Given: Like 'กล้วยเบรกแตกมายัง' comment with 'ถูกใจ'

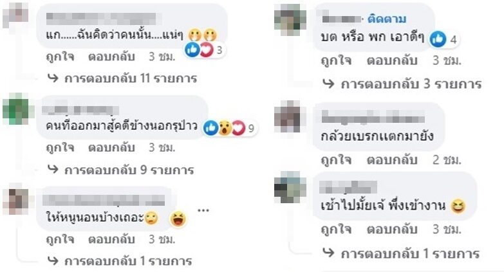Looking at the screenshot, I should coord(336,159).
